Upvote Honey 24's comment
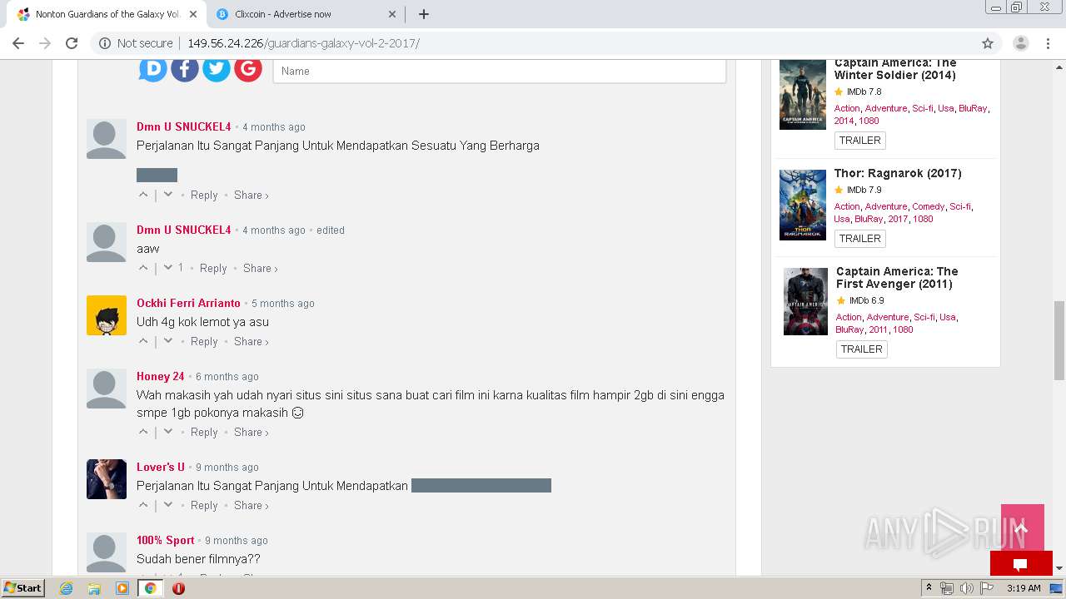The width and height of the screenshot is (1066, 599). (143, 432)
